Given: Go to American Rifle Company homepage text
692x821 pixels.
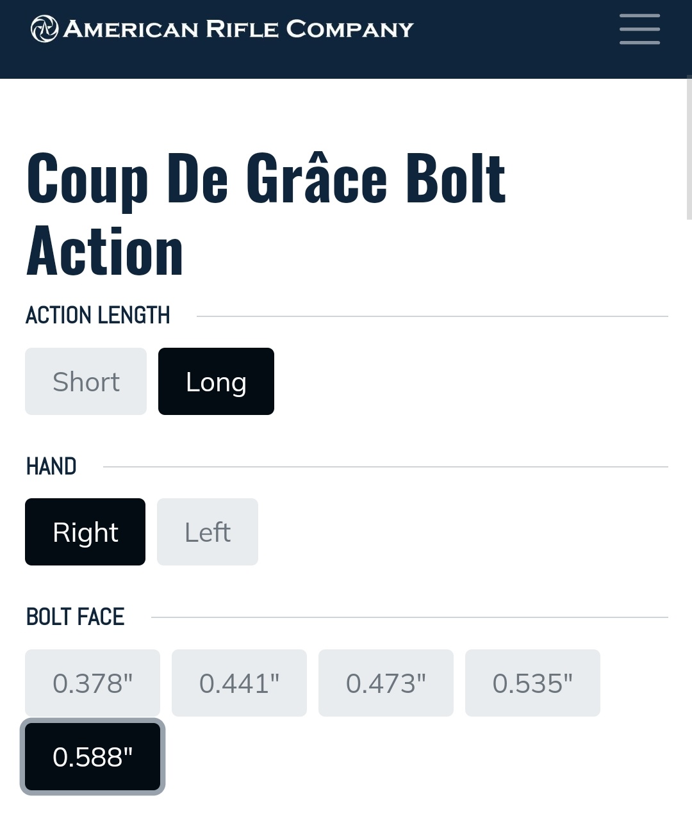Looking at the screenshot, I should (x=238, y=29).
